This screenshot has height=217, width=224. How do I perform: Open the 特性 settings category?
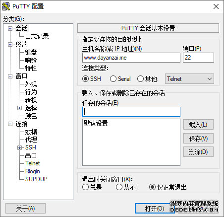[x=31, y=68]
